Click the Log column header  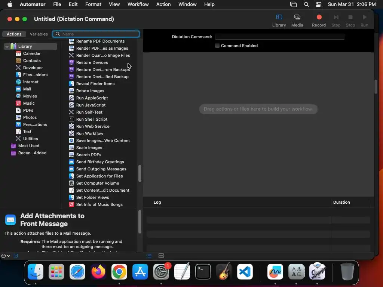(x=157, y=202)
